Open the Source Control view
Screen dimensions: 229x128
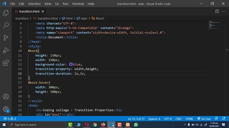(x=6, y=38)
